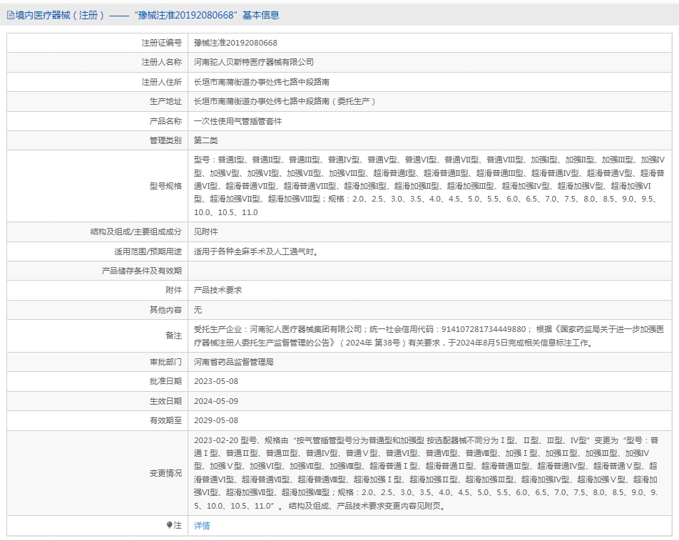Select registration number 豫械注准20192080668 in table
The height and width of the screenshot is (540, 679).
tap(235, 43)
